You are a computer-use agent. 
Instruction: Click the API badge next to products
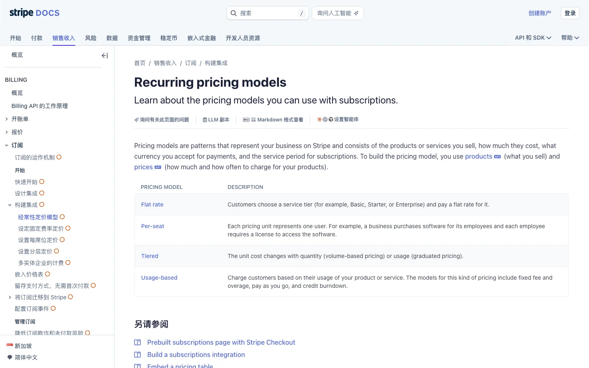click(x=497, y=157)
